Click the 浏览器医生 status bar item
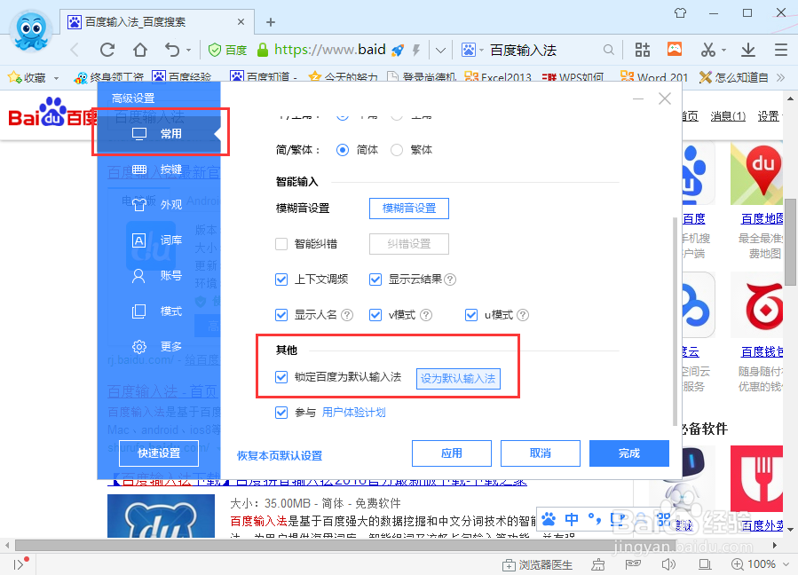The image size is (798, 575). (537, 564)
